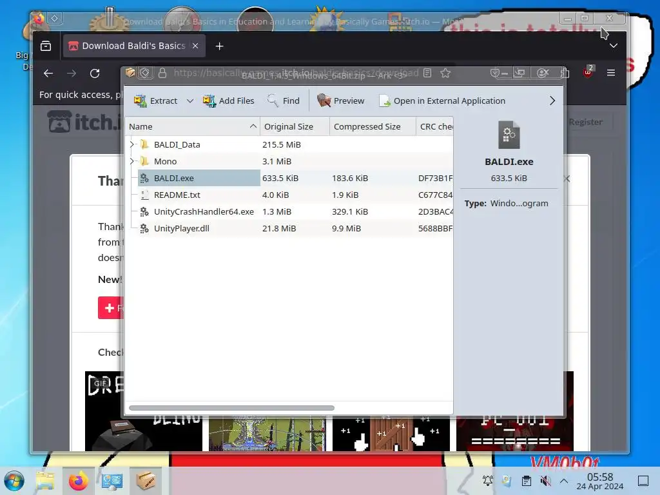
Task: Open Firefox tab overview button
Action: [x=46, y=46]
